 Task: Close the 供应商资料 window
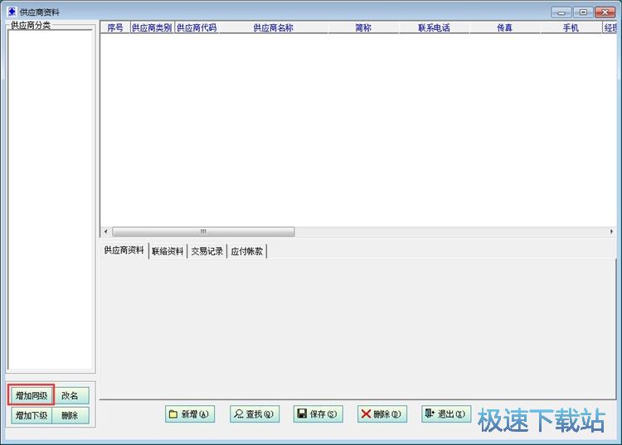pyautogui.click(x=605, y=12)
